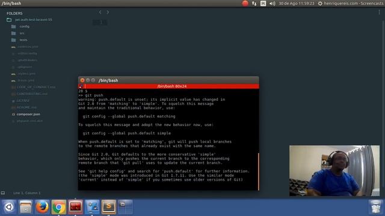
Task: Launch Firefox from the dock
Action: [42, 207]
